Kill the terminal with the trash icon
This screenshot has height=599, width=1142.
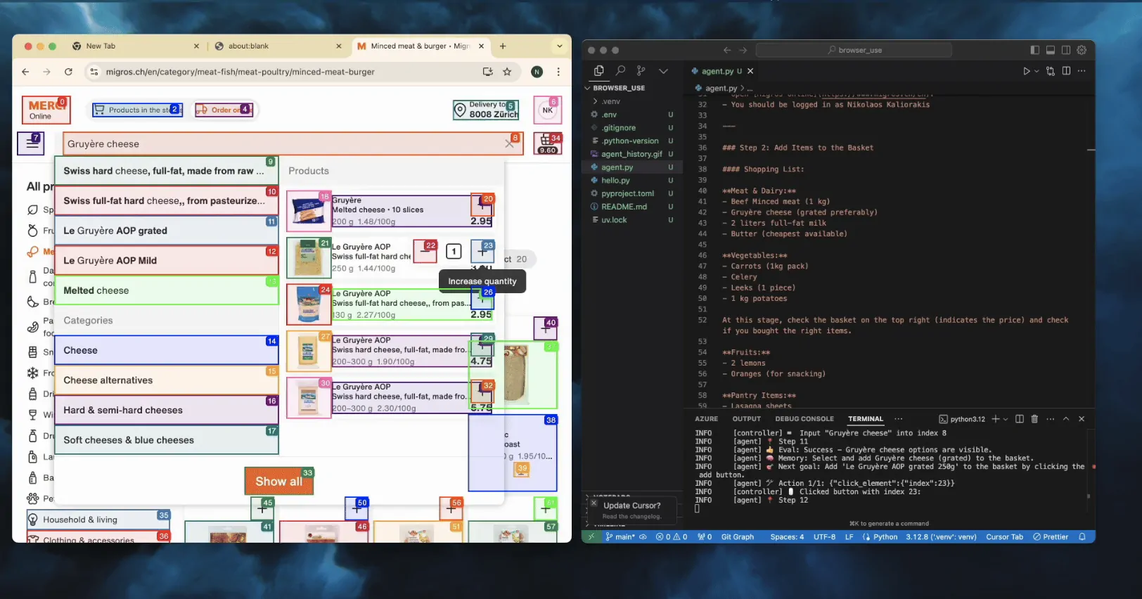coord(1034,419)
